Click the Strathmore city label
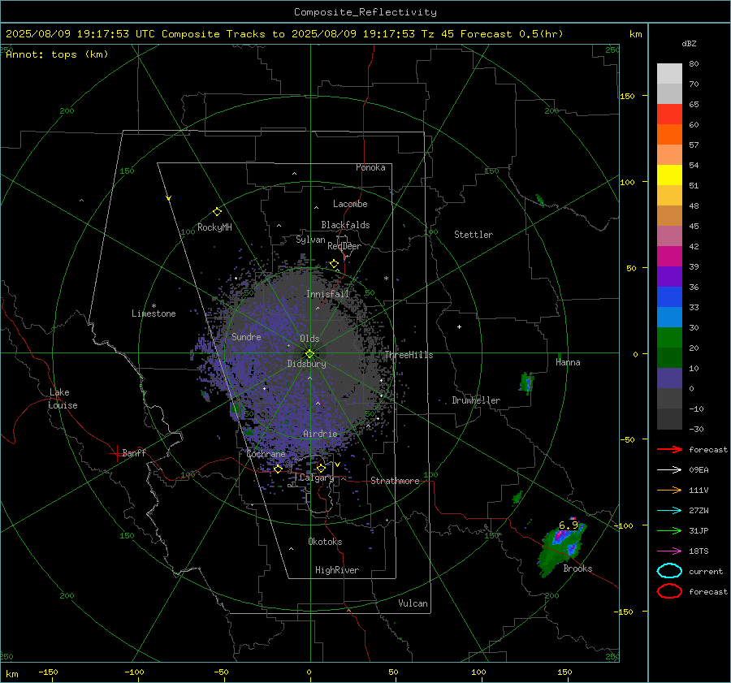731x683 pixels. point(395,481)
